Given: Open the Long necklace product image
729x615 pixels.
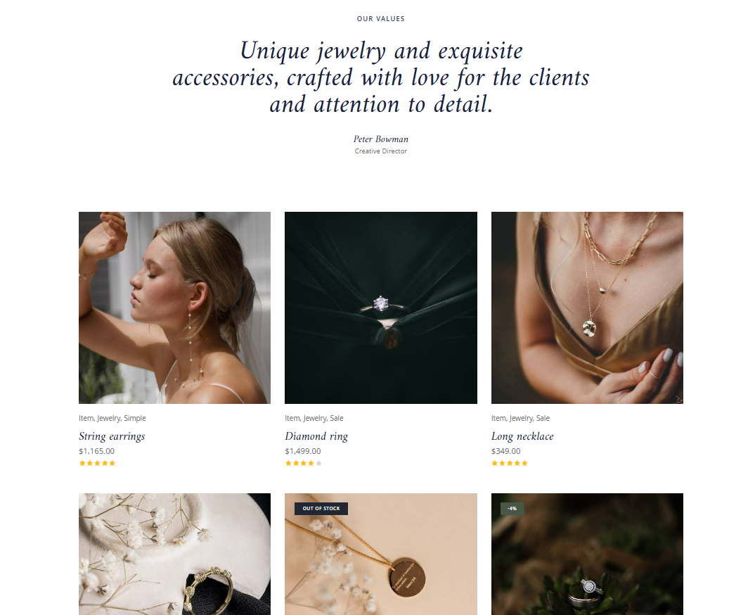Looking at the screenshot, I should [587, 307].
